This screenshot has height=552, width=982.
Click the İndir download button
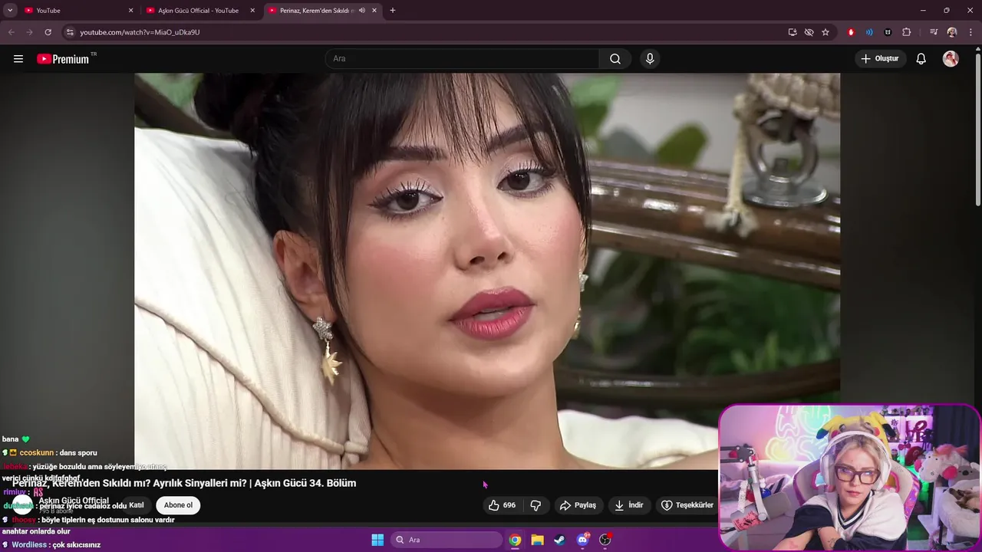click(629, 505)
